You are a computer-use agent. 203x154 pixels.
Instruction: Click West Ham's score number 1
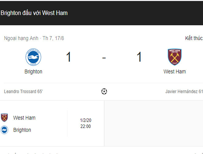click(139, 57)
